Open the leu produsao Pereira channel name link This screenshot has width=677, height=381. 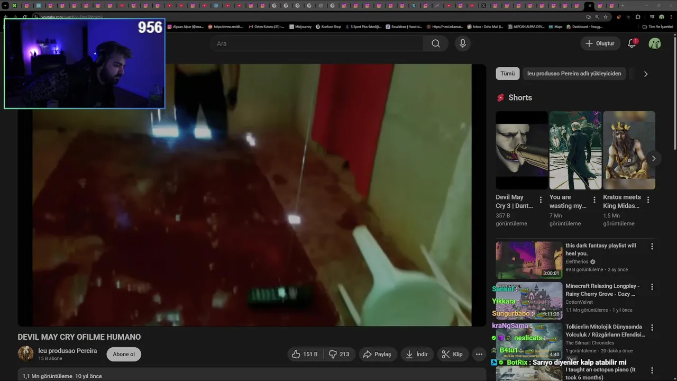click(68, 351)
